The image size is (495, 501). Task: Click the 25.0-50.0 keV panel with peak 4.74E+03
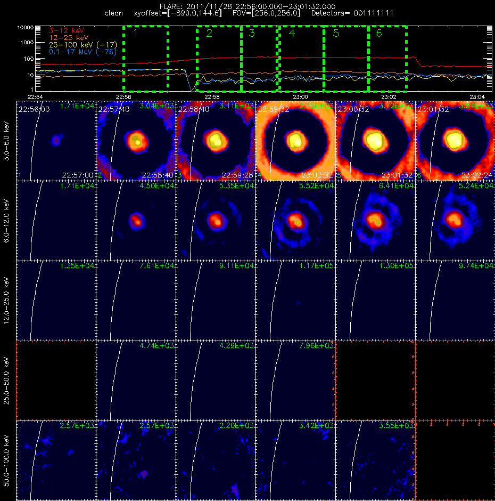[136, 381]
